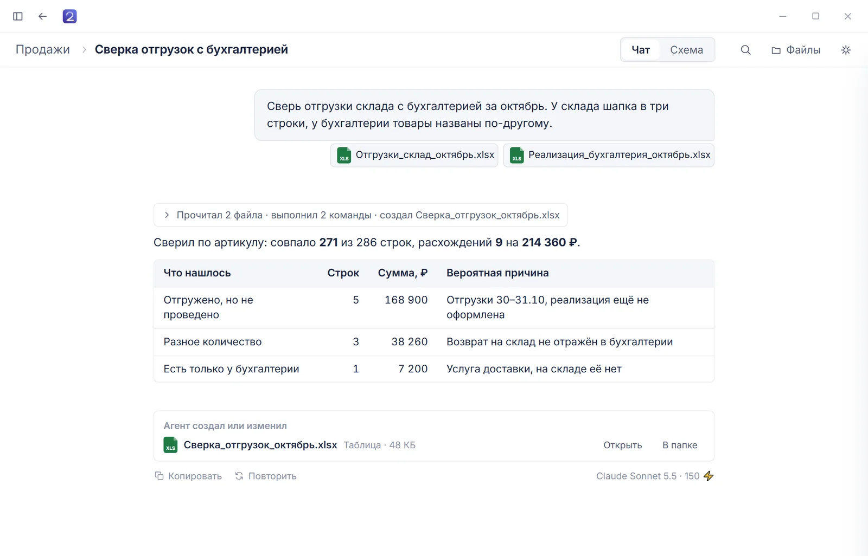Viewport: 868px width, 556px height.
Task: Click the 168 900 amount cell
Action: point(406,300)
